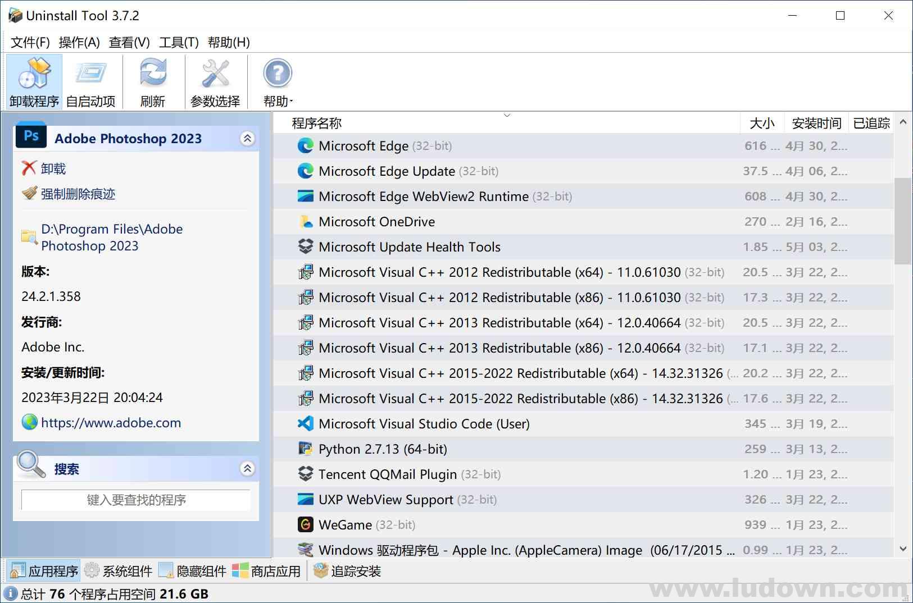The width and height of the screenshot is (913, 603).
Task: Click the Windows 驱动程序包 AppleCamera icon
Action: click(305, 550)
